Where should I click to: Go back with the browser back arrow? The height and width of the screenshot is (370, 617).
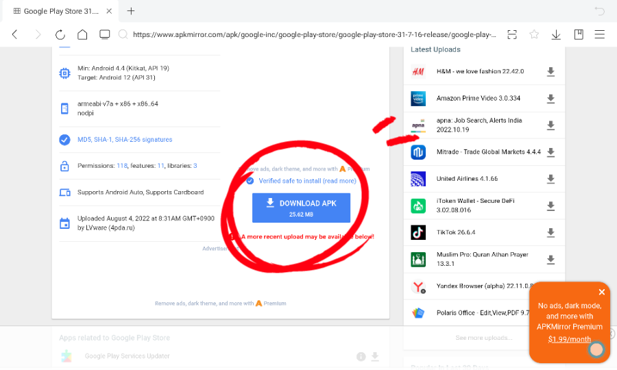click(x=14, y=34)
